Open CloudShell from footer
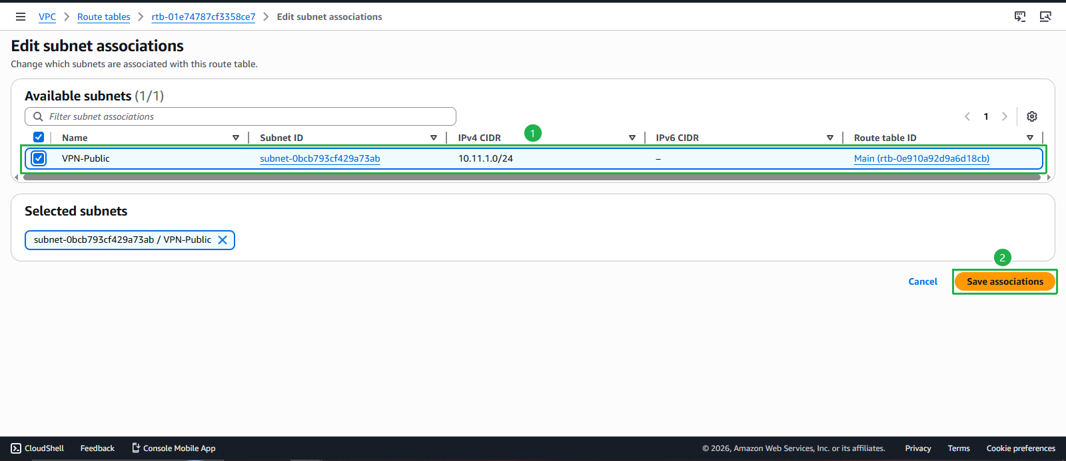 coord(38,448)
